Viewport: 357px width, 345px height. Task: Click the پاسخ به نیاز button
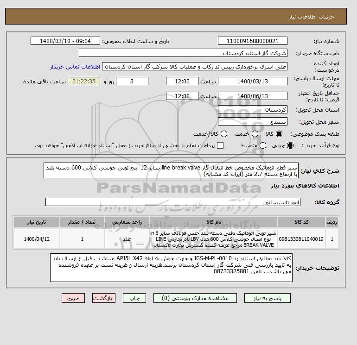point(268,298)
